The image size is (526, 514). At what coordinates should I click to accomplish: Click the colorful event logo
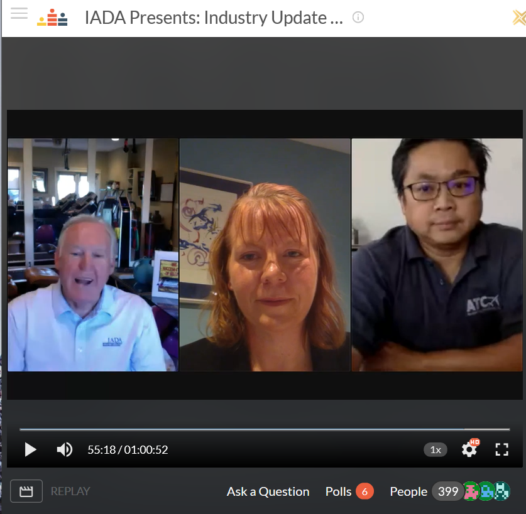pyautogui.click(x=52, y=18)
